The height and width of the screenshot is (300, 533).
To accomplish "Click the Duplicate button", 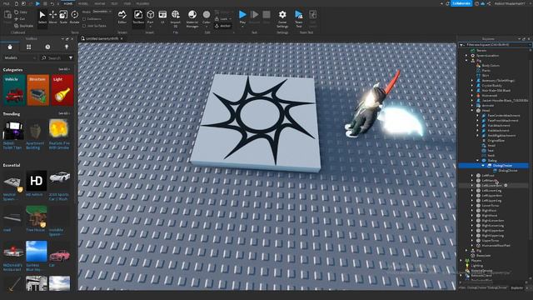I will click(x=24, y=26).
